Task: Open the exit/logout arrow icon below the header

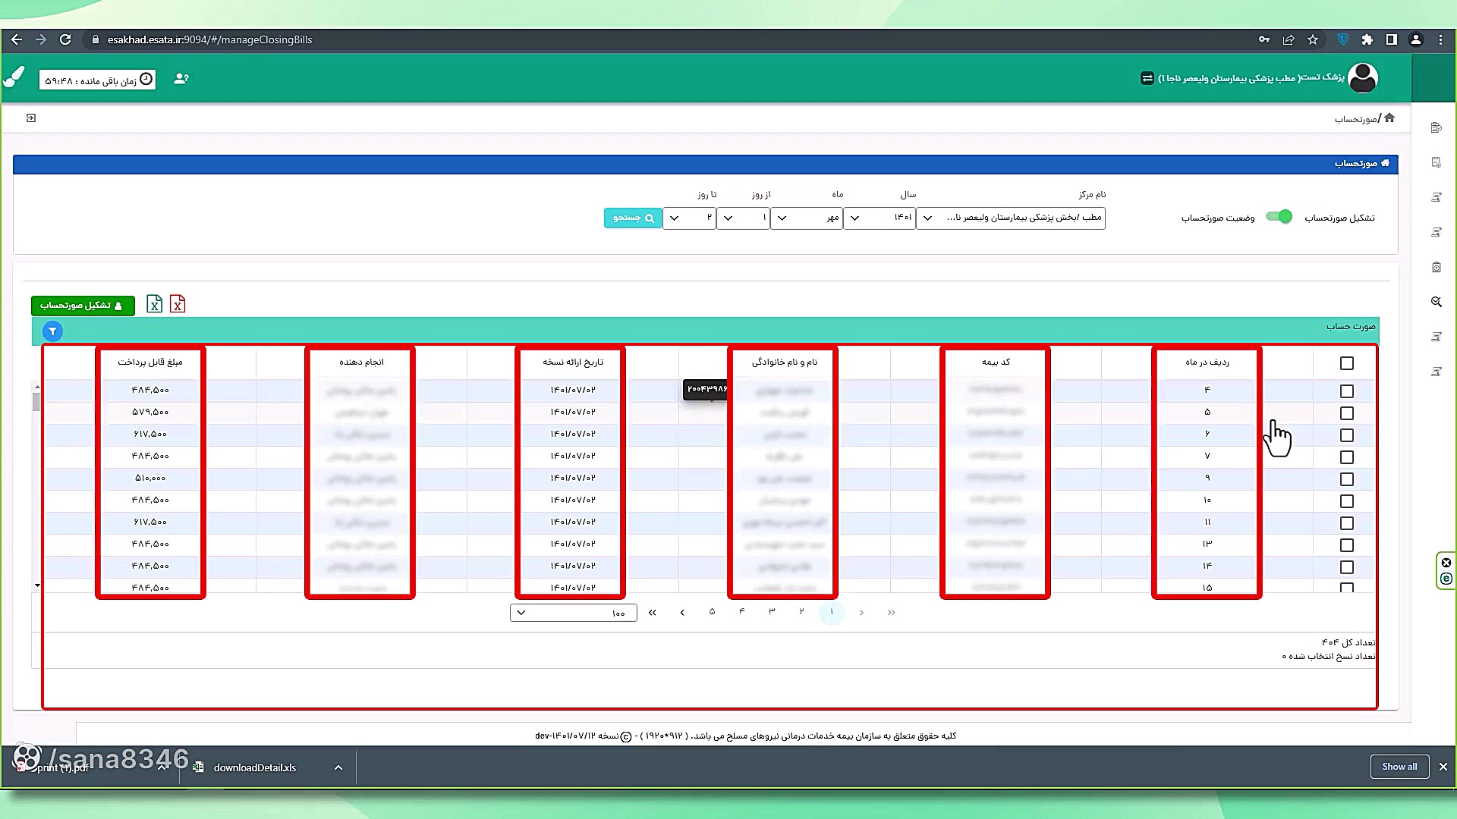Action: click(x=31, y=118)
